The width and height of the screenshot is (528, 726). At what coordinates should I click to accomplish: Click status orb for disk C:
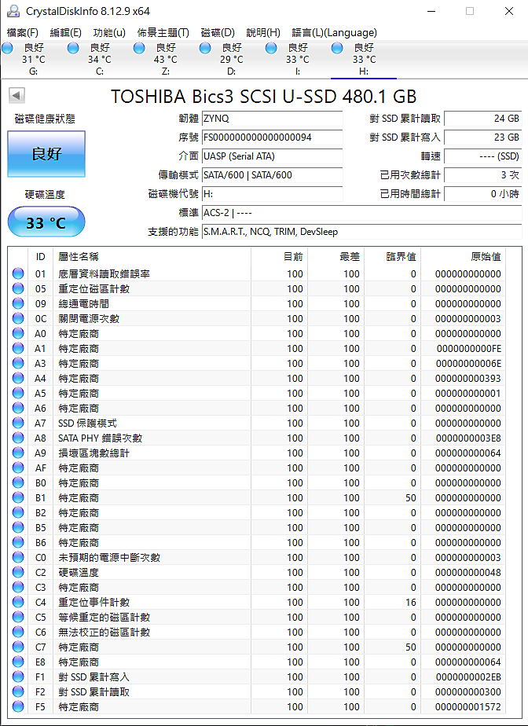pyautogui.click(x=73, y=48)
